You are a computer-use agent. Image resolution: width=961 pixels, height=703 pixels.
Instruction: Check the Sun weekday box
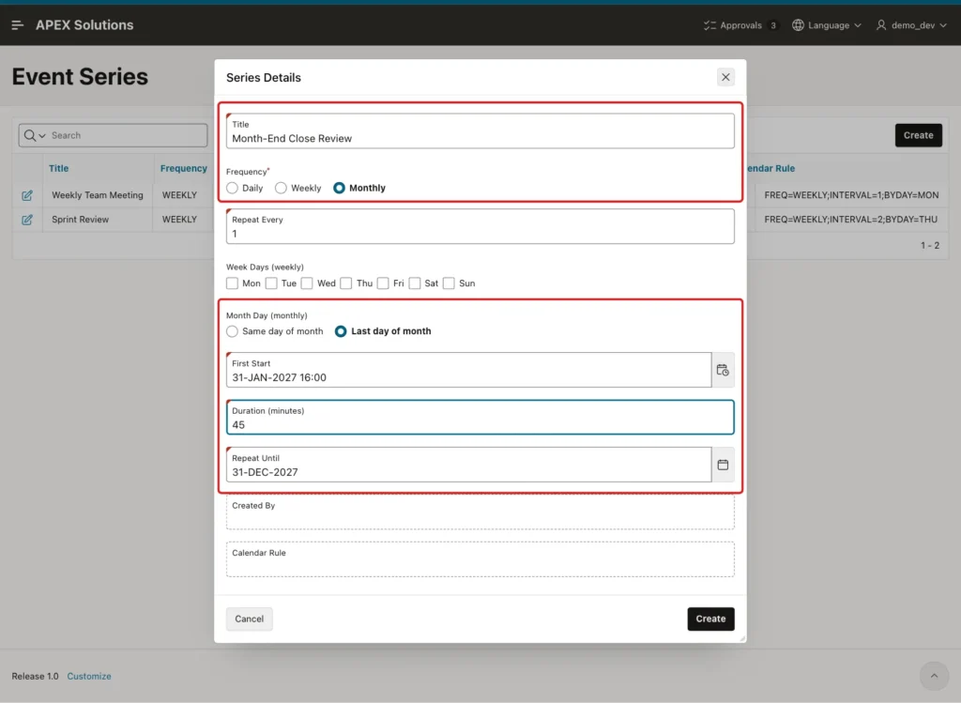449,283
